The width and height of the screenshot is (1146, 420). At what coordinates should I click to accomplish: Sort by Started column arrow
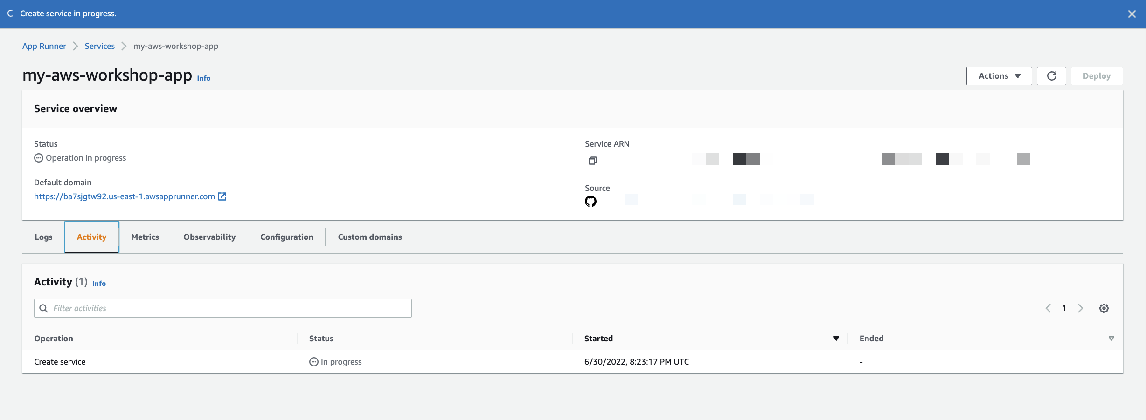click(x=836, y=339)
